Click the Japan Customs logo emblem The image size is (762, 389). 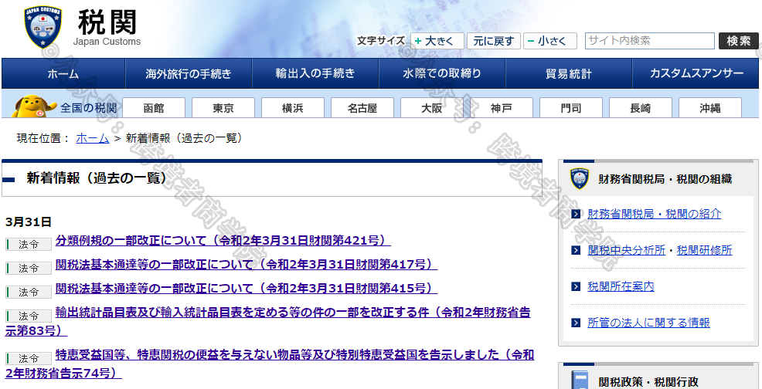(43, 27)
